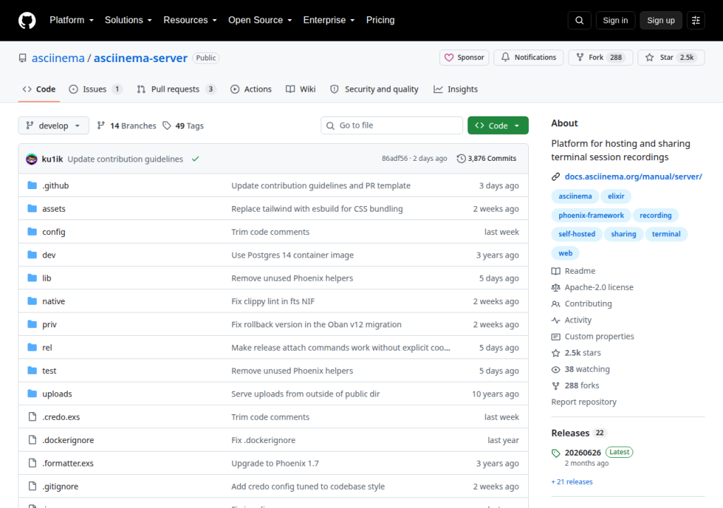Fork the repository with Fork button
The image size is (723, 508).
coord(600,58)
